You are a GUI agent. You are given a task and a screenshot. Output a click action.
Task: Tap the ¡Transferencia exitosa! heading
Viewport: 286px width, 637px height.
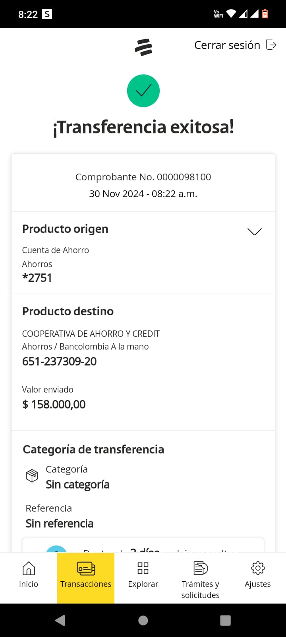pyautogui.click(x=143, y=127)
